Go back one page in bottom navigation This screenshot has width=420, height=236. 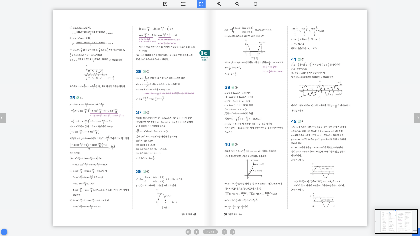(196, 232)
